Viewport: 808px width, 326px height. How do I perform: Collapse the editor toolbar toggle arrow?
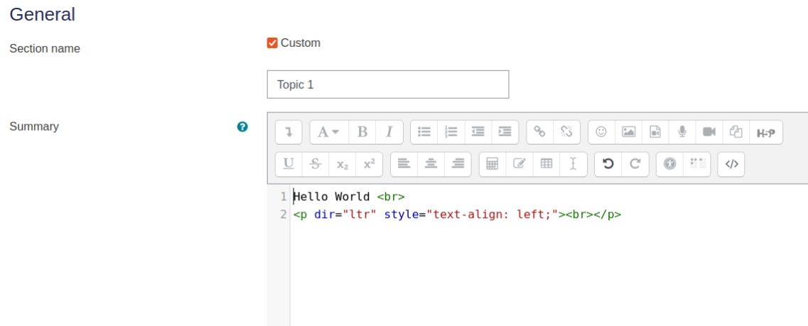(x=289, y=132)
